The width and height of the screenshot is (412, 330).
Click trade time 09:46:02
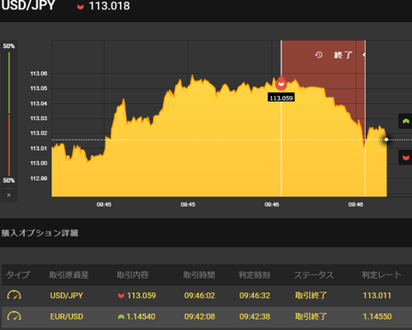tap(199, 296)
